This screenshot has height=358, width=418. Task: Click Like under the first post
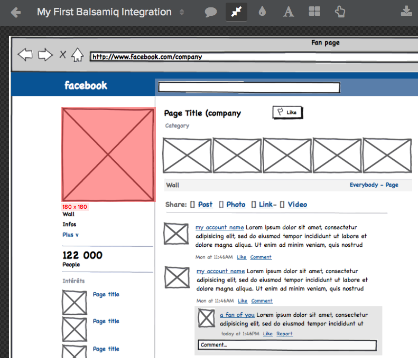(x=241, y=257)
